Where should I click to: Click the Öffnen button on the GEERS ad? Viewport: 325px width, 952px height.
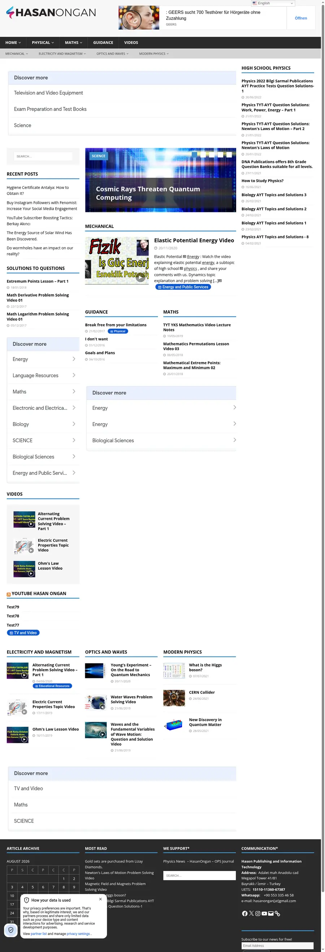coord(300,18)
